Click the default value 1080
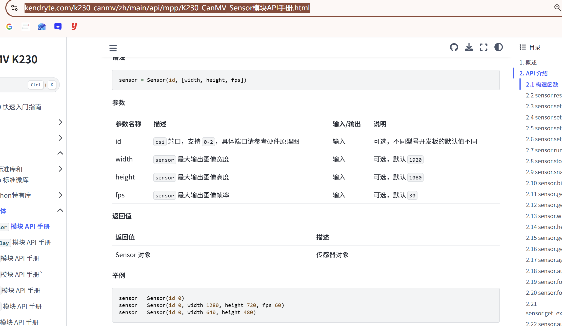 [x=415, y=177]
